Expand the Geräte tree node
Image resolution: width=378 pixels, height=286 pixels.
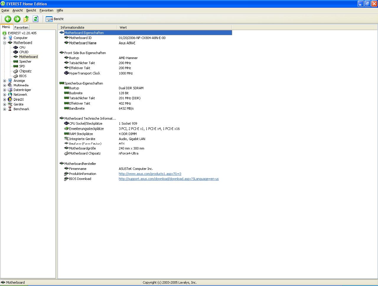click(x=4, y=104)
